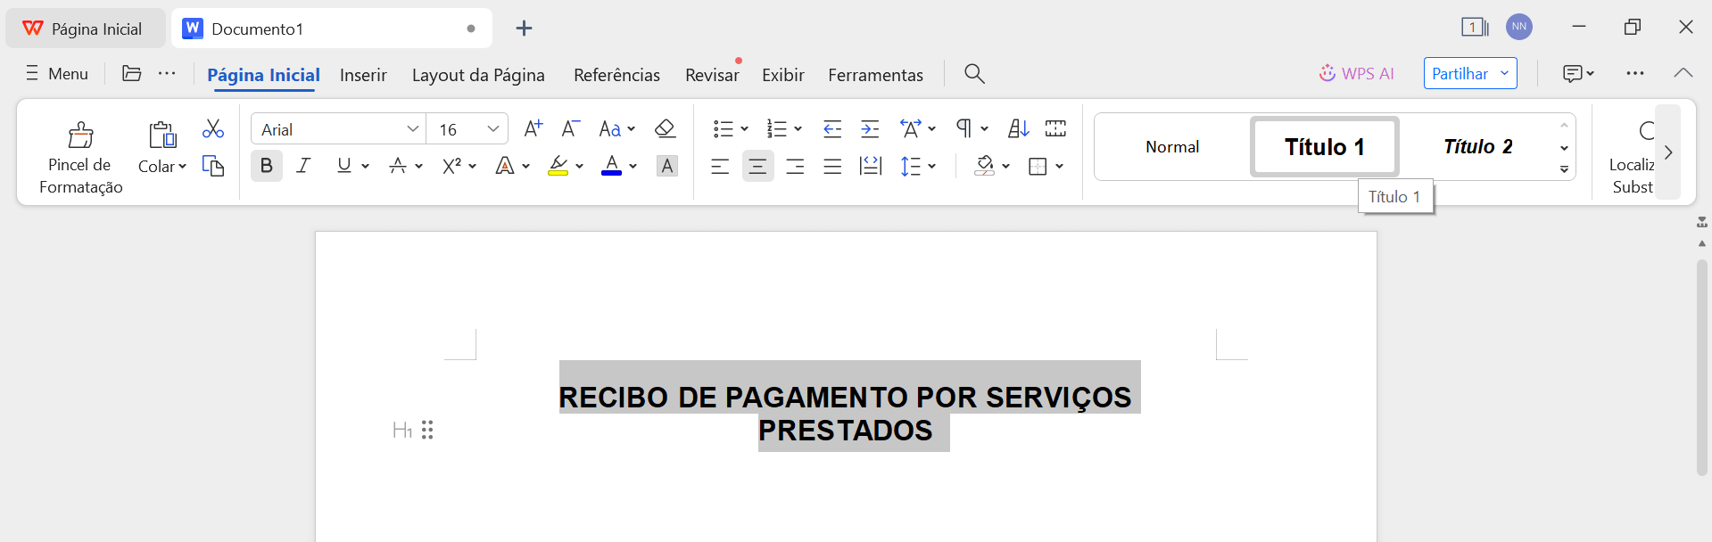
Task: Decrease font size with the A- icon
Action: click(x=571, y=128)
